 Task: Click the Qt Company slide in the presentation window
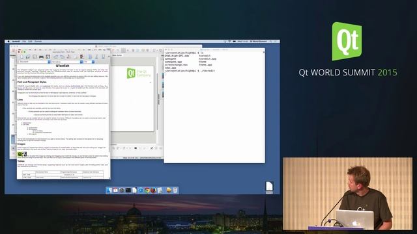[x=133, y=98]
